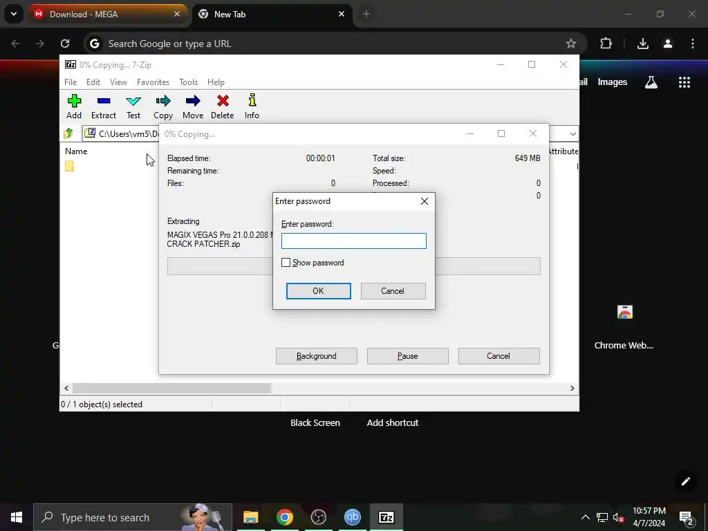Click the Add shortcut tile

tap(393, 422)
